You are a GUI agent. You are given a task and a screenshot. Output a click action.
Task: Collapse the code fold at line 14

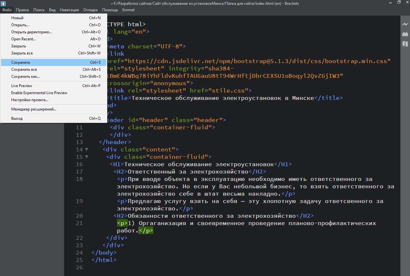click(86, 150)
